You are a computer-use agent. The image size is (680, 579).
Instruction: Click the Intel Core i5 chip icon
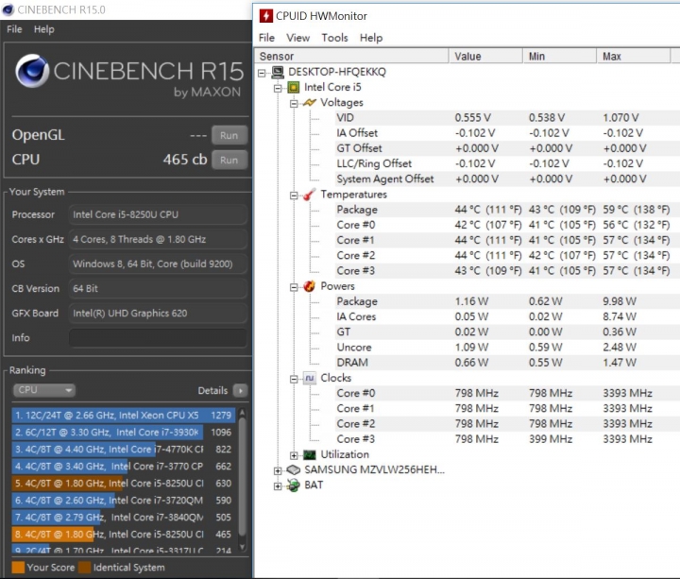[x=294, y=88]
